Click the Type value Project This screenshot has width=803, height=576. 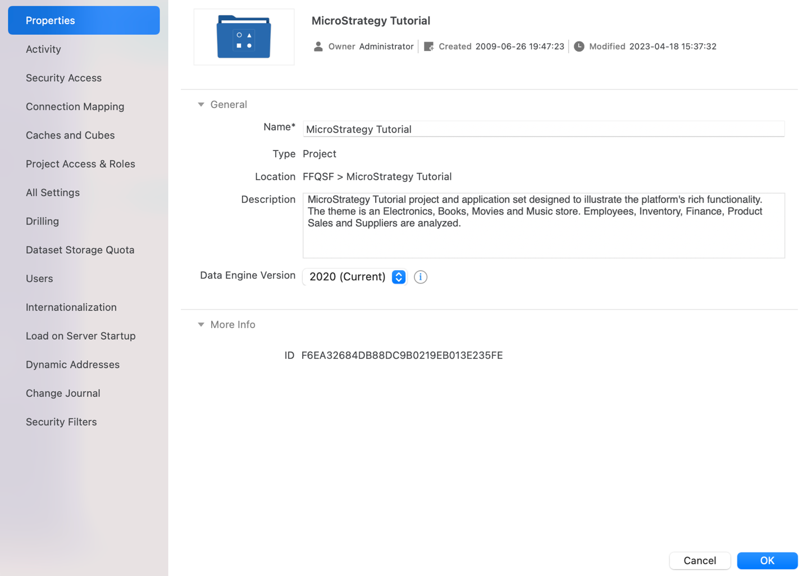320,154
